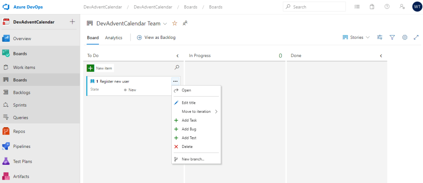Choose Delete in the context menu
Image resolution: width=423 pixels, height=183 pixels.
click(187, 147)
